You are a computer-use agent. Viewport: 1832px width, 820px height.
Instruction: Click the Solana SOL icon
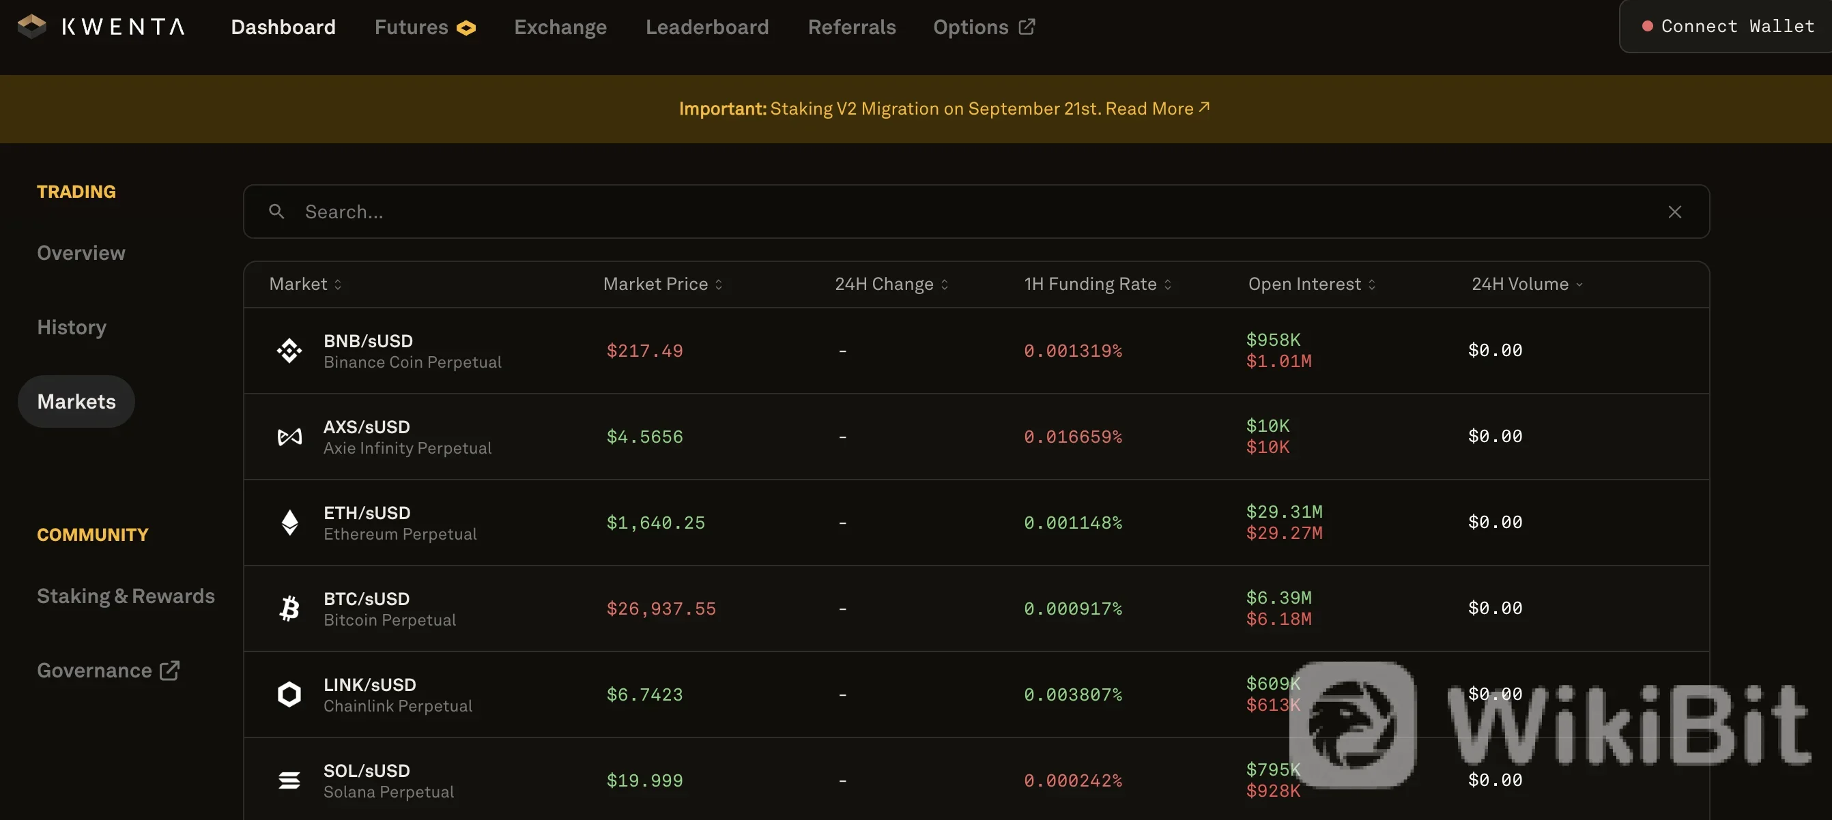pos(289,780)
